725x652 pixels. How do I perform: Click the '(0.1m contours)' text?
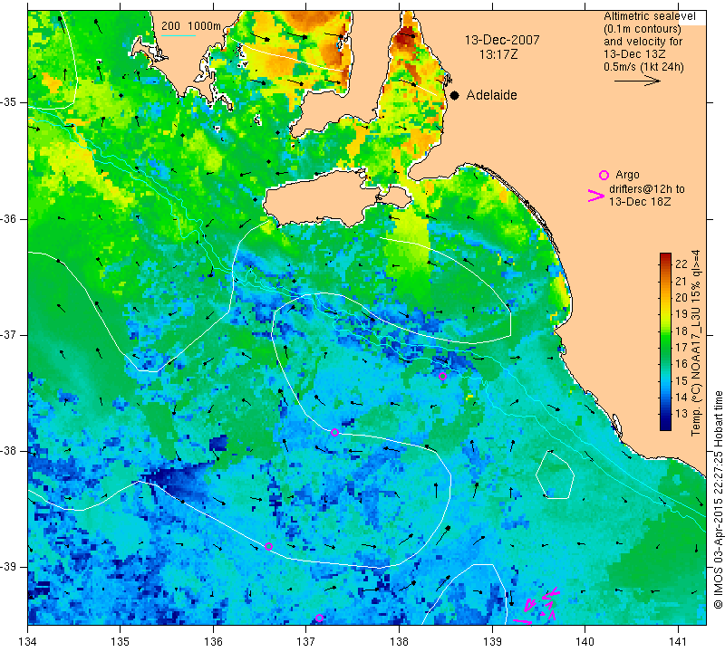point(643,29)
